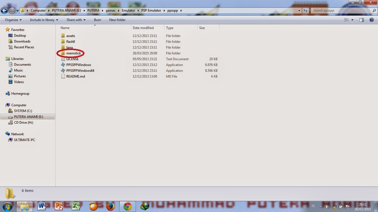Viewport: 378px width, 212px height.
Task: Select the README.md file icon
Action: click(x=63, y=76)
